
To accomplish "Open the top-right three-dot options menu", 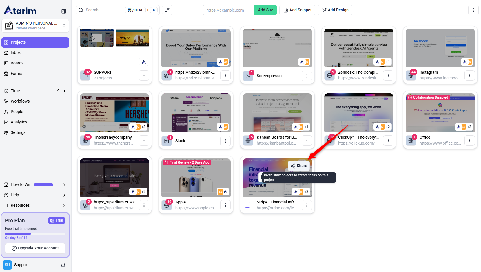I will click(473, 10).
